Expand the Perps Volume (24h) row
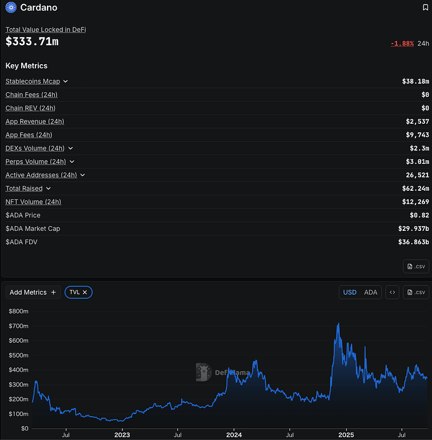 (72, 162)
